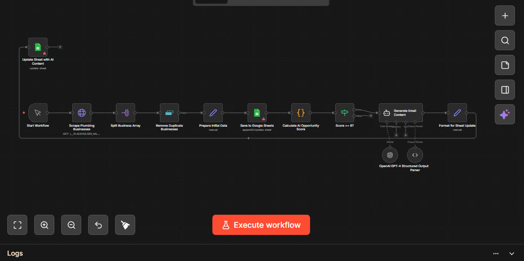This screenshot has height=261, width=524.
Task: Attach a Memory sub-node plus
Action: (x=396, y=135)
